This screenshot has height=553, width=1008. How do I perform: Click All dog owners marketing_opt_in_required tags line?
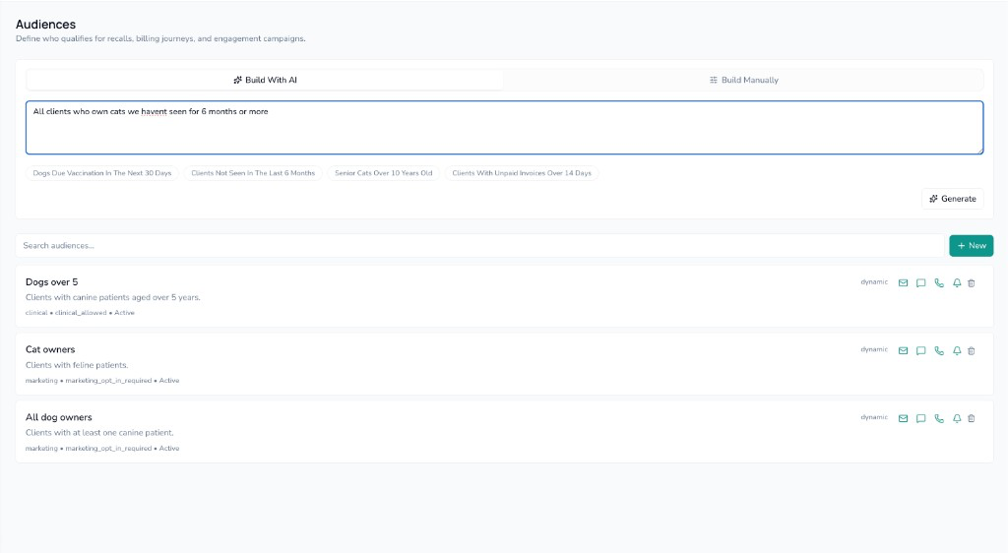[x=102, y=449]
